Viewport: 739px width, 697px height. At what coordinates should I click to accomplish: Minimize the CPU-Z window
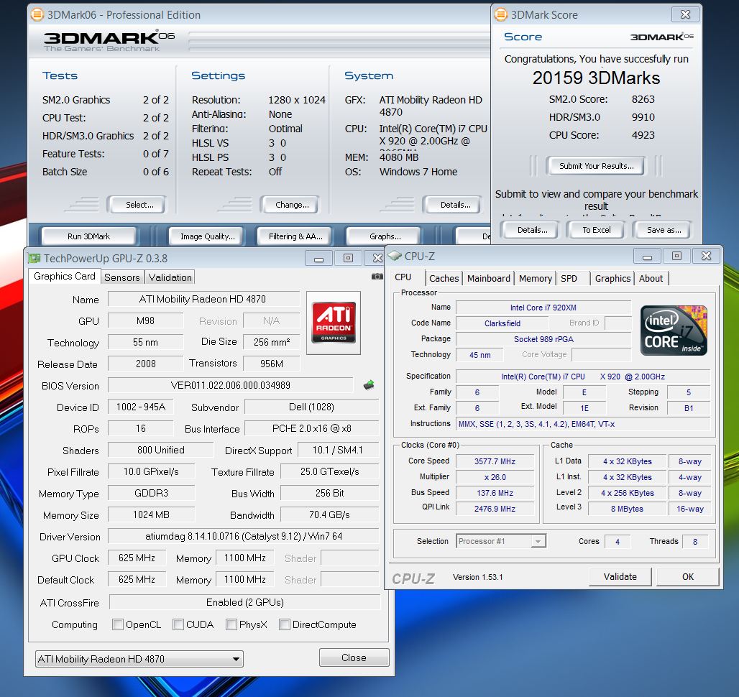point(647,257)
